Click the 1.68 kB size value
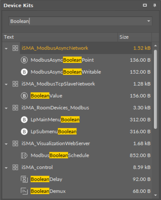161x200 pixels. tap(142, 143)
